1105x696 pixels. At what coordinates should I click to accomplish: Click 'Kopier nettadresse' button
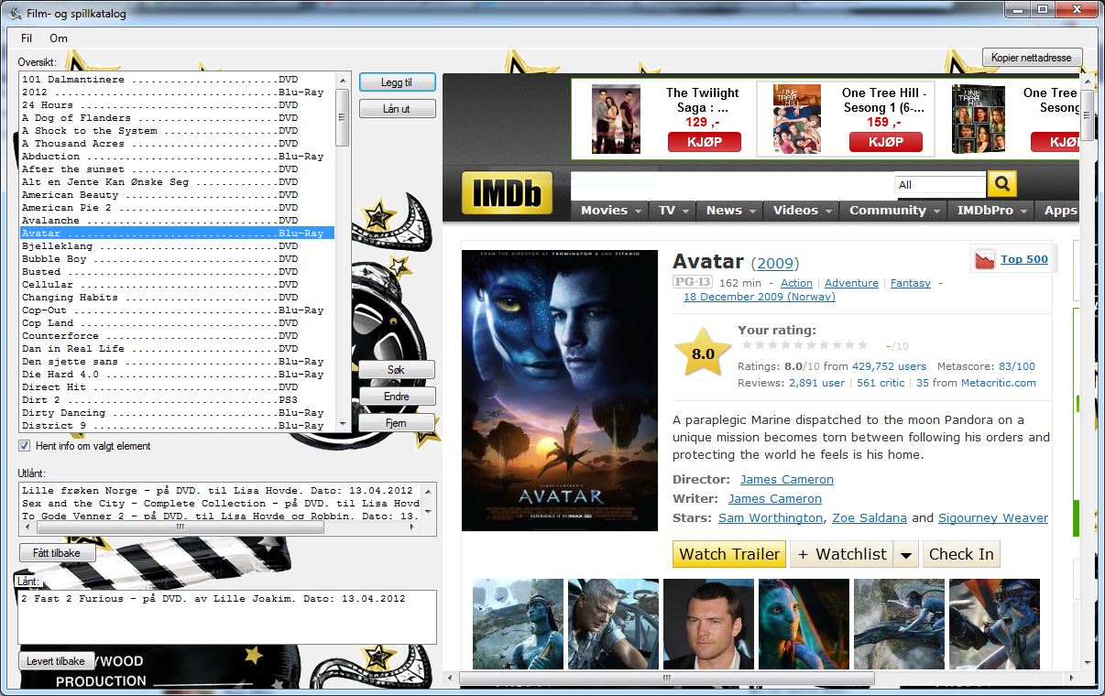[1032, 57]
